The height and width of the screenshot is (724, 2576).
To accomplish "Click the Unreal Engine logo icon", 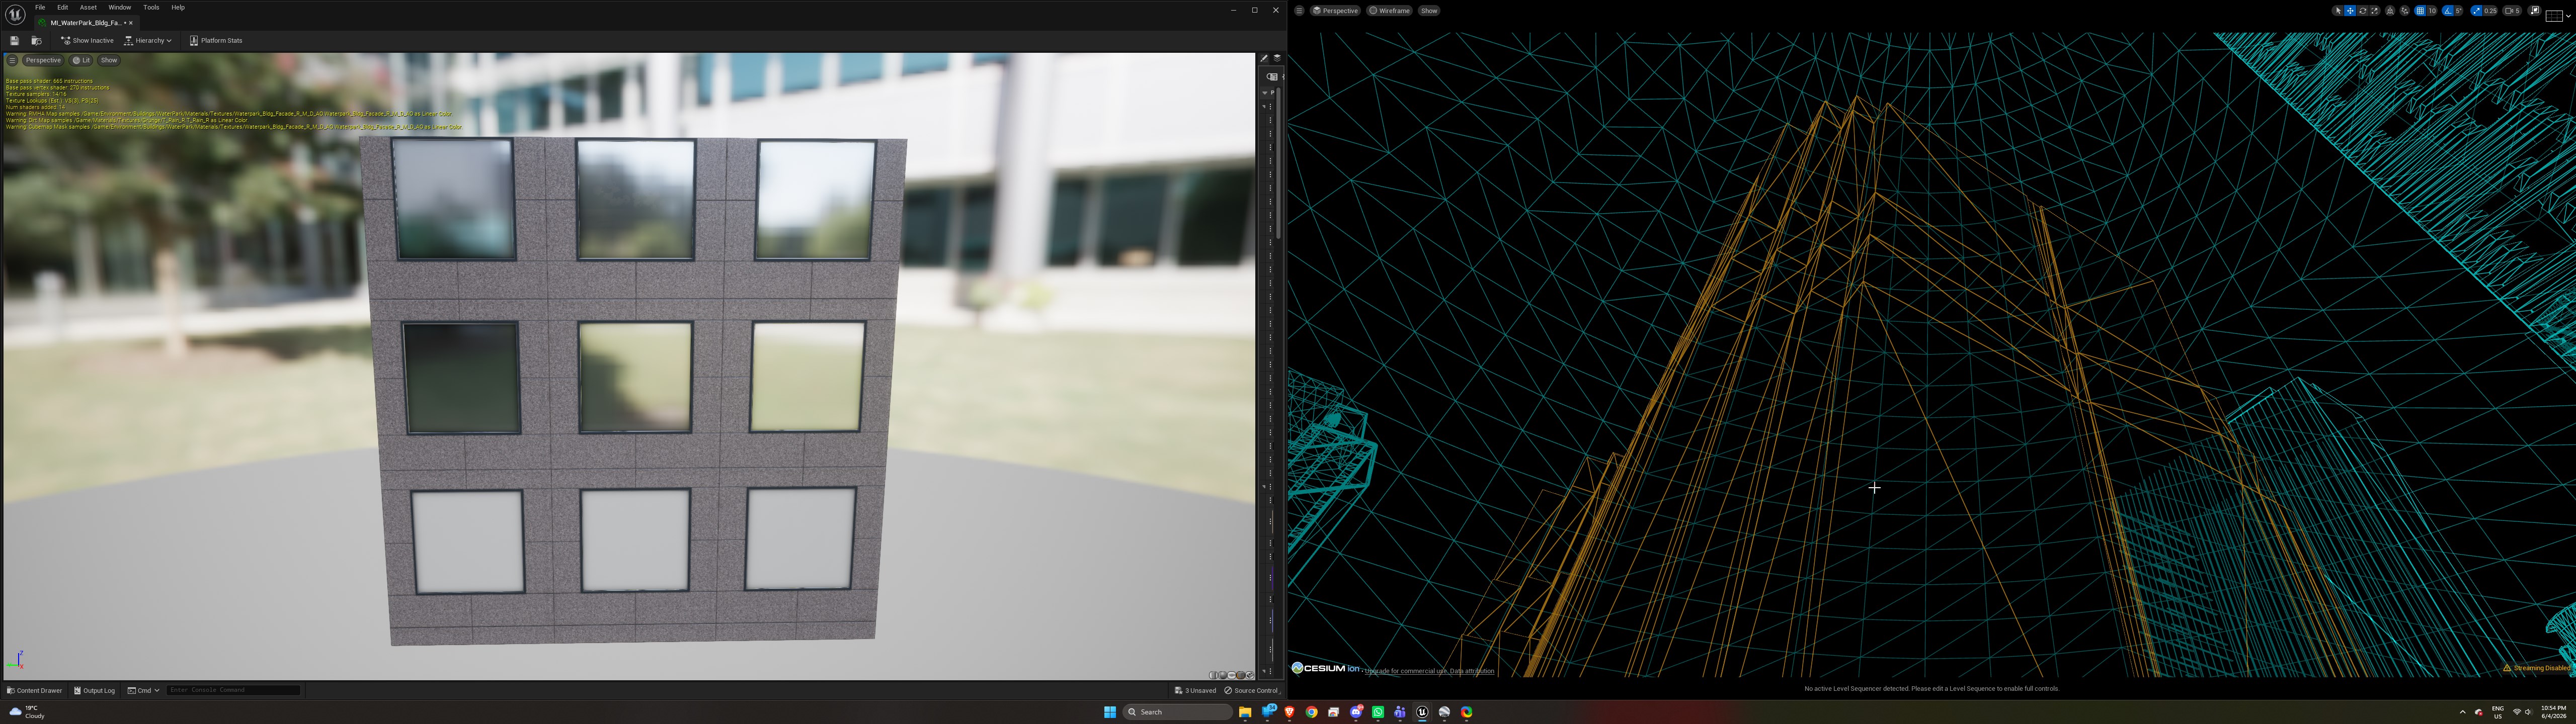I will [15, 14].
